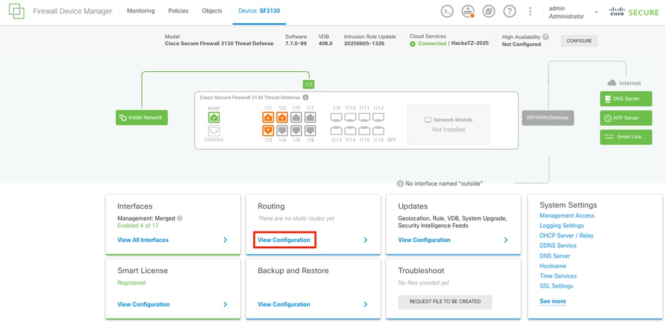665x322 pixels.
Task: Select interface port 1/5
Action: click(296, 117)
